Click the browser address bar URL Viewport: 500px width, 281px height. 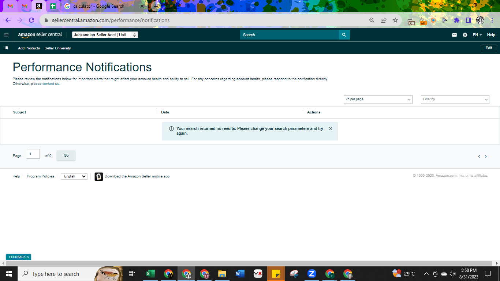[x=111, y=20]
